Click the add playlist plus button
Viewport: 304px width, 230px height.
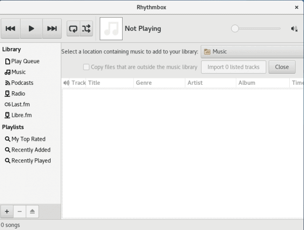[x=7, y=211]
